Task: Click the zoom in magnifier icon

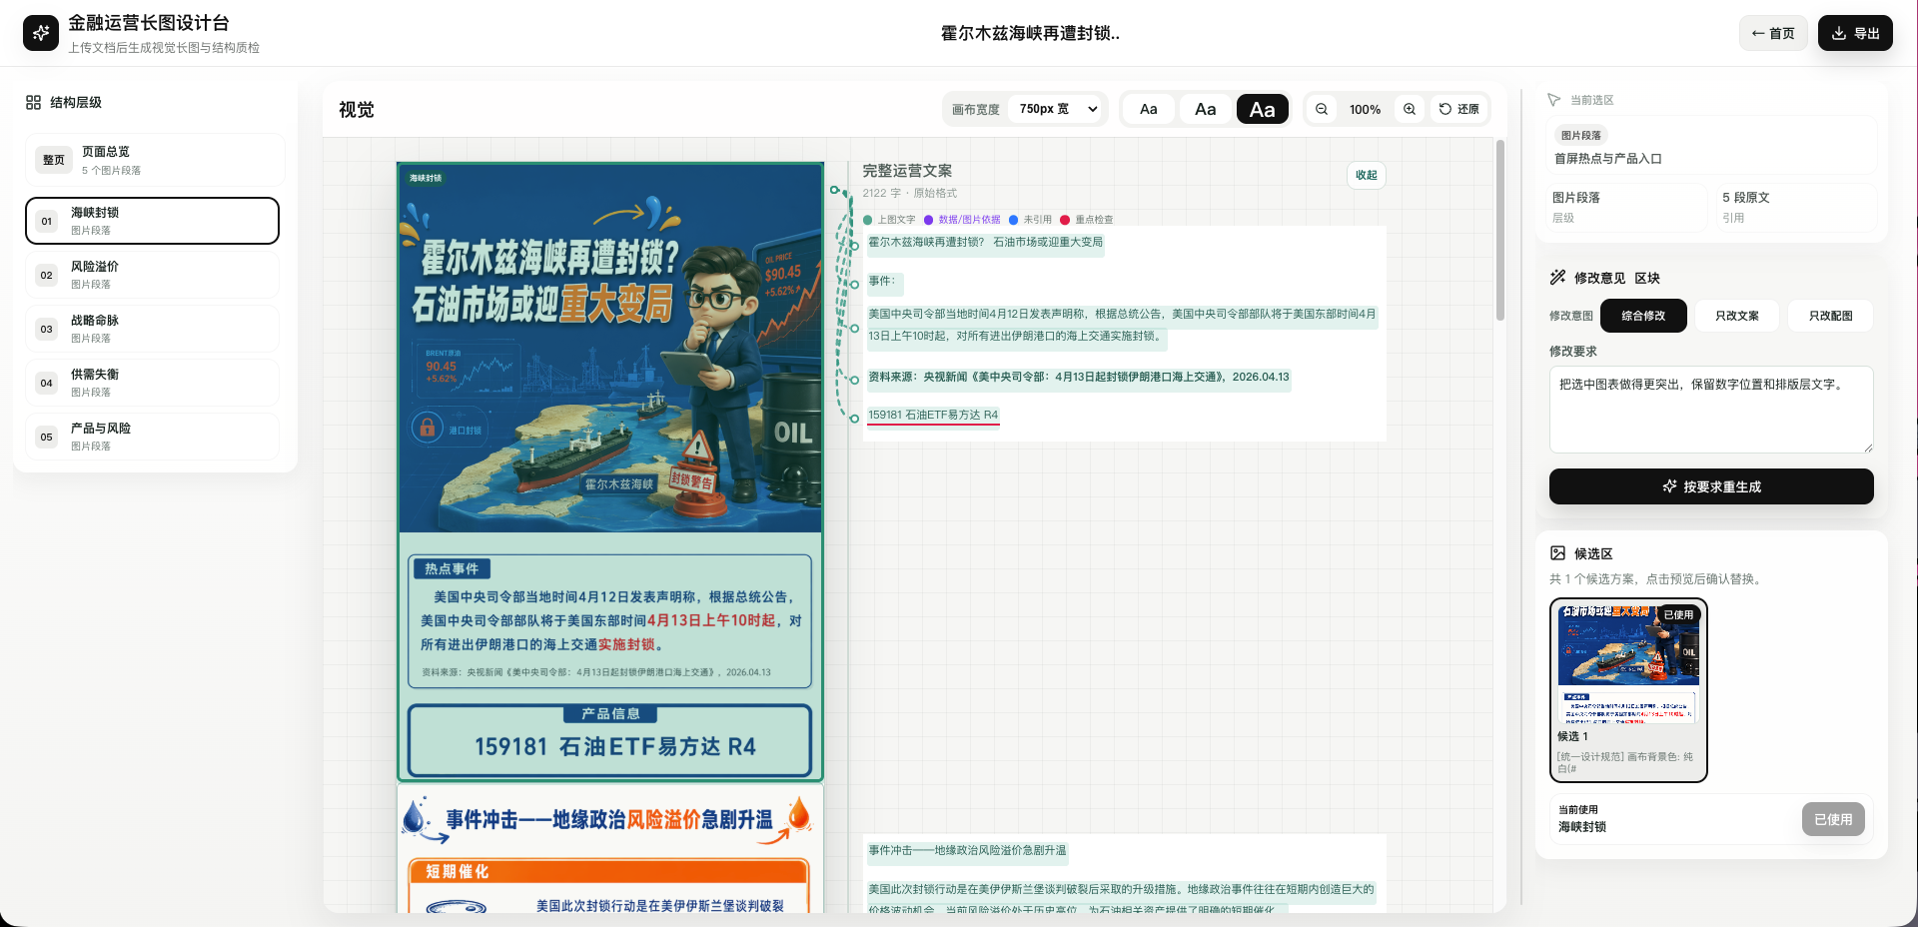Action: click(1410, 109)
